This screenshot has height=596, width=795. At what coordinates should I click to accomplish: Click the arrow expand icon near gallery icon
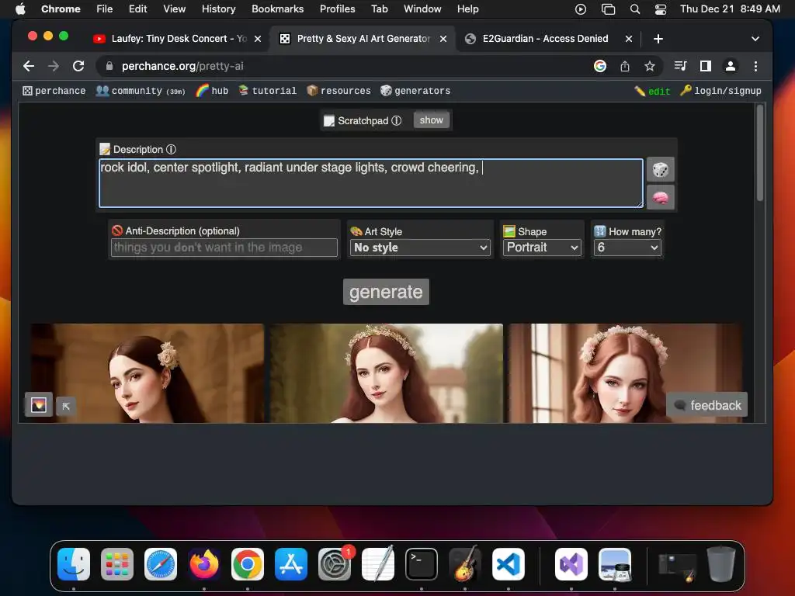tap(66, 406)
